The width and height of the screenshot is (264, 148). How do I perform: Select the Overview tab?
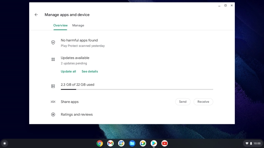click(60, 25)
